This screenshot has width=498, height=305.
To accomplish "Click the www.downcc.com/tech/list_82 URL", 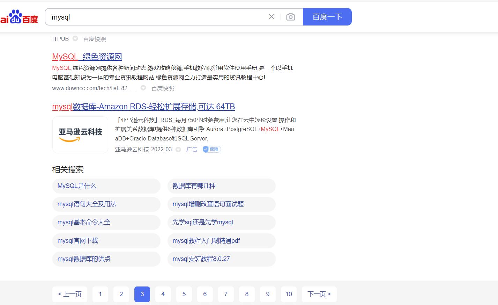I will point(94,88).
